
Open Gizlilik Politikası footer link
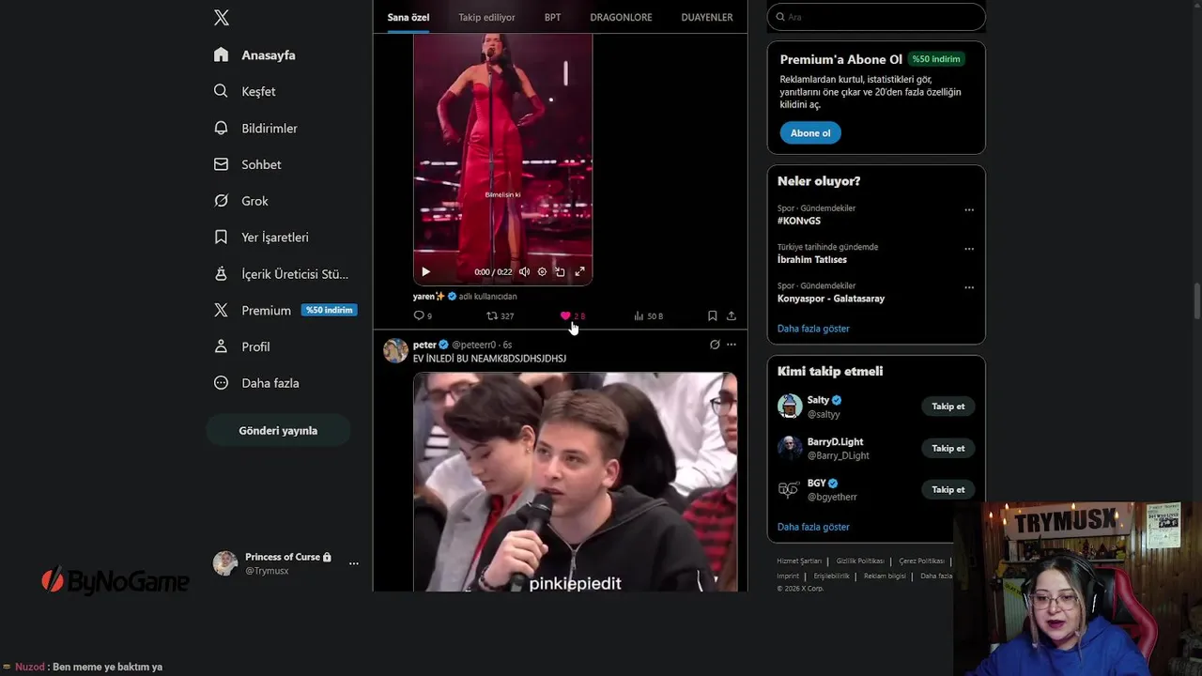click(860, 561)
